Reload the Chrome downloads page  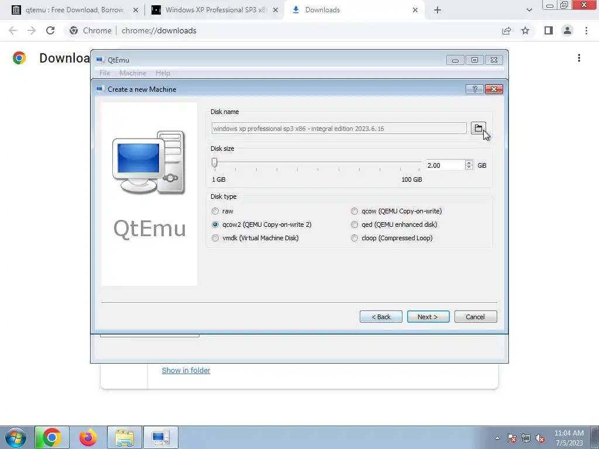[50, 30]
